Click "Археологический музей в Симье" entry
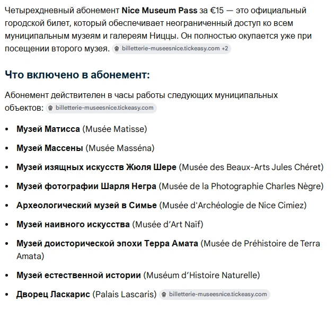 [87, 206]
